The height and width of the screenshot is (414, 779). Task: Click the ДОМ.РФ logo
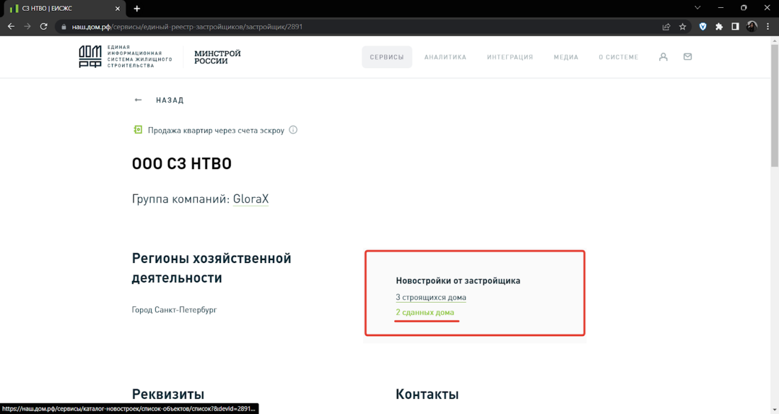coord(90,57)
